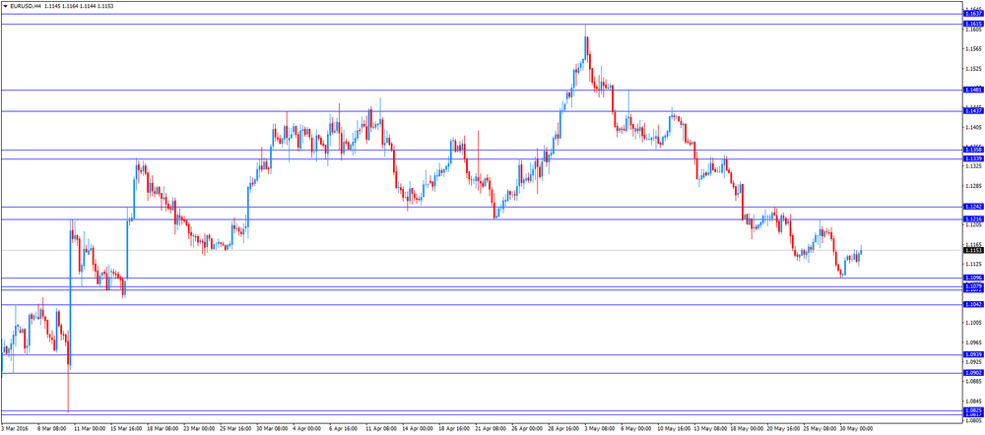Click the 6 Apr 16:00 time label

(x=344, y=428)
